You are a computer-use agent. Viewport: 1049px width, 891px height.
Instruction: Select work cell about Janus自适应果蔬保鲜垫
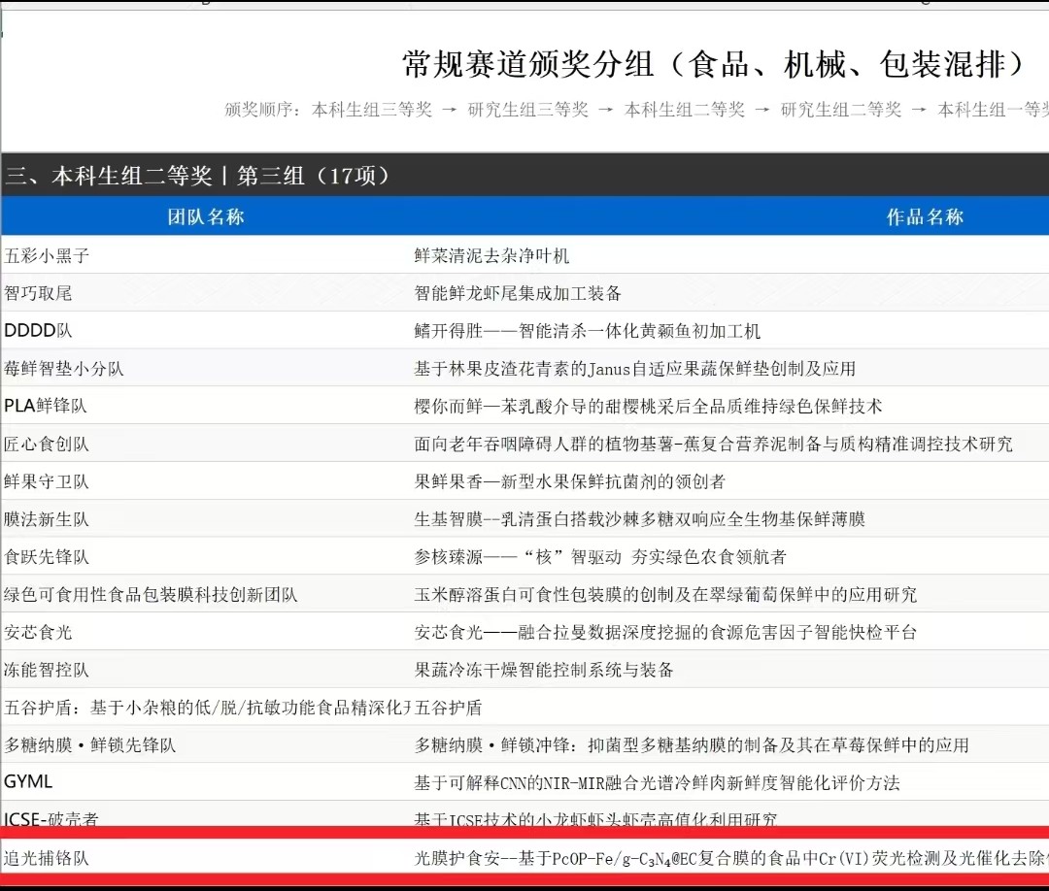(x=635, y=368)
